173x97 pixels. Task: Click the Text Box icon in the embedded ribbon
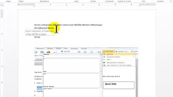(x=99, y=52)
